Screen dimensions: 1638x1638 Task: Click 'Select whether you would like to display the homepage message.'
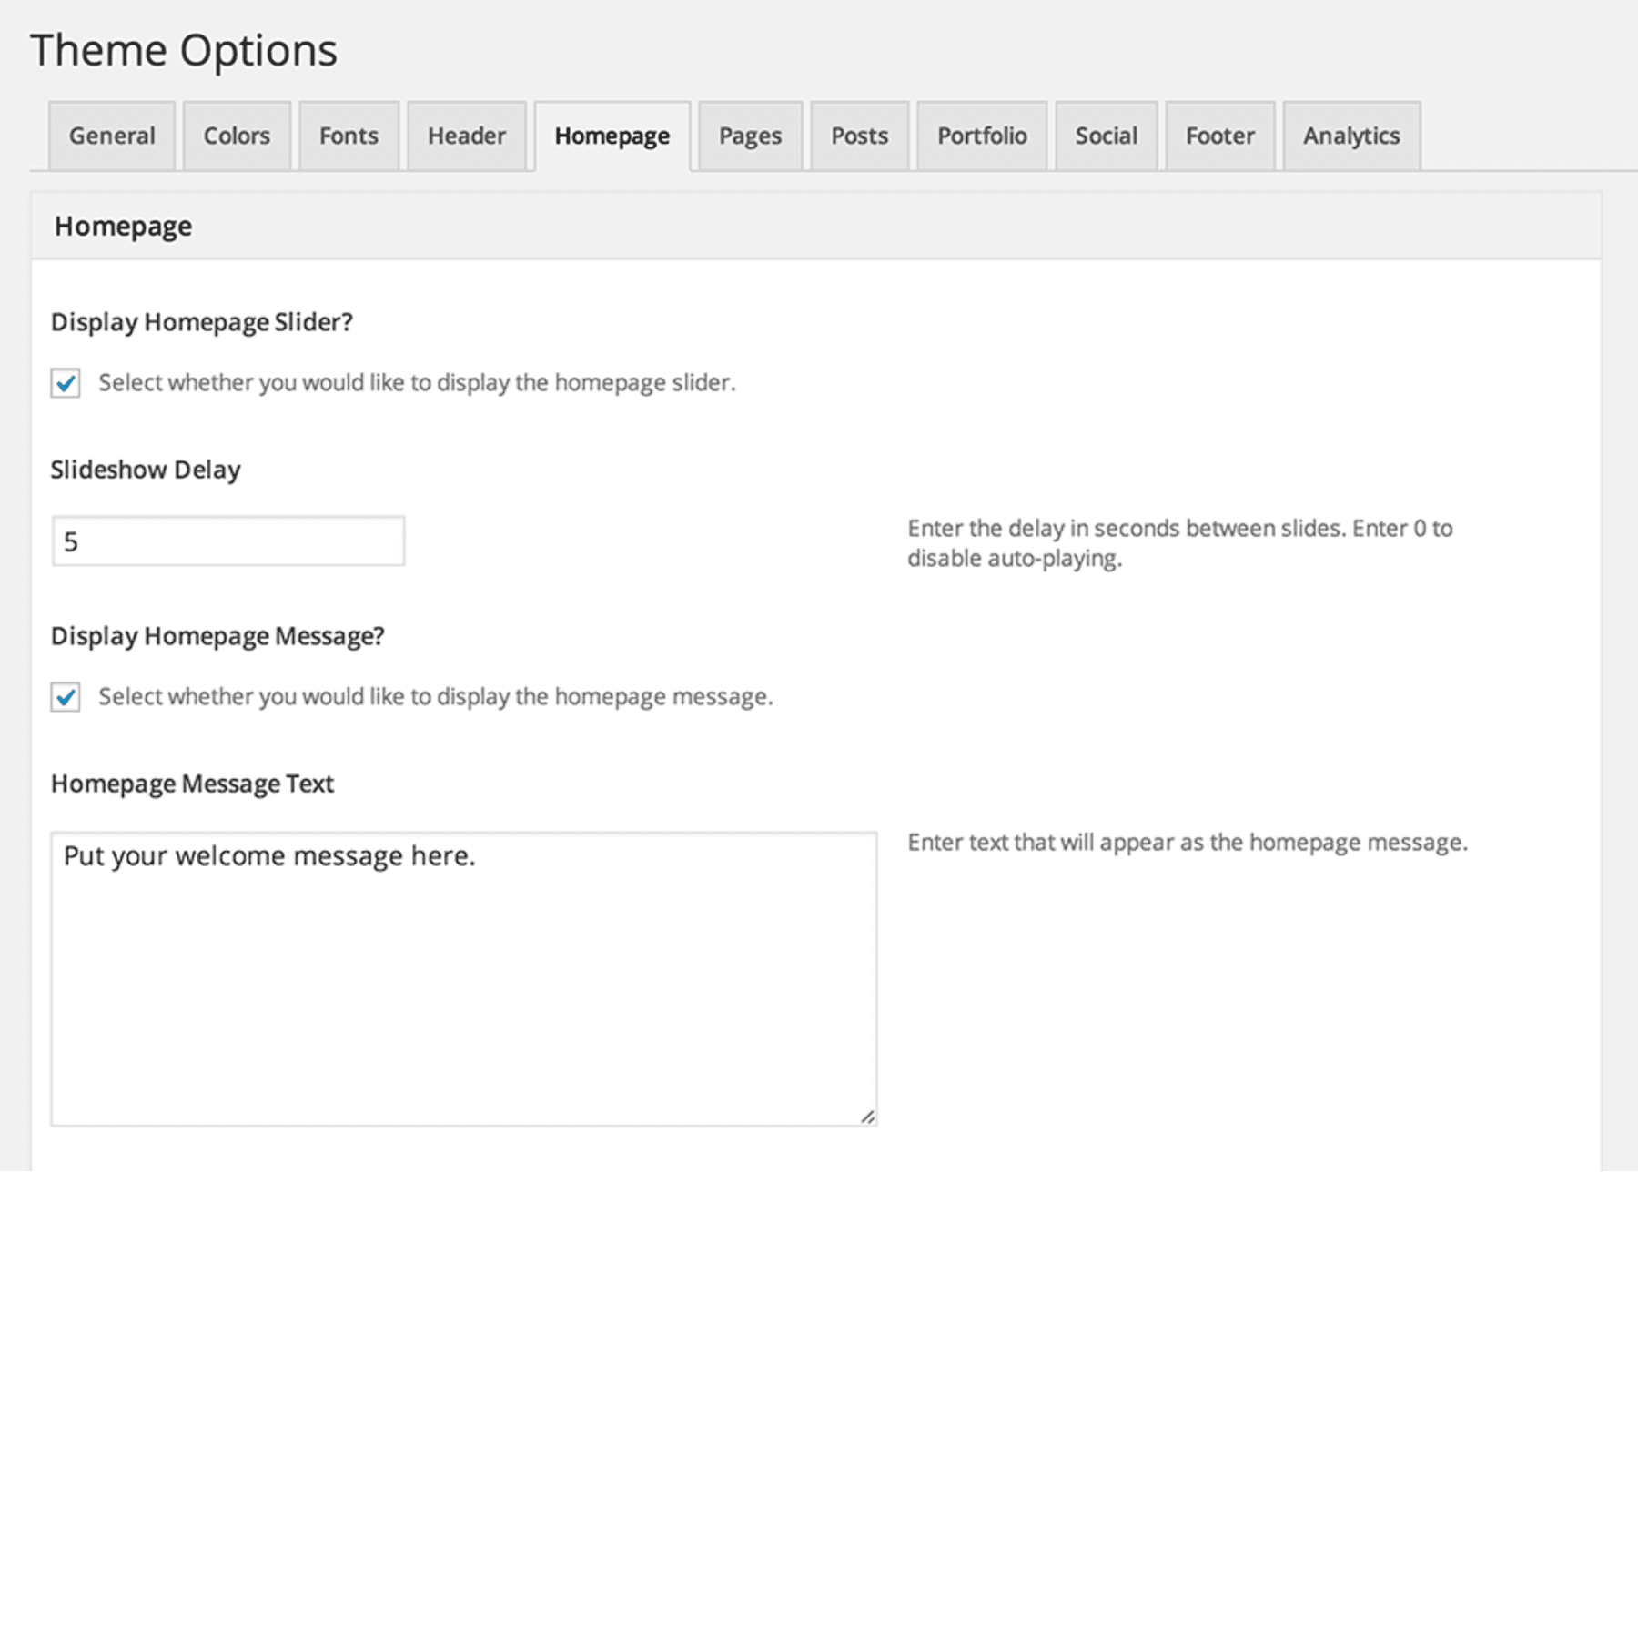click(436, 697)
